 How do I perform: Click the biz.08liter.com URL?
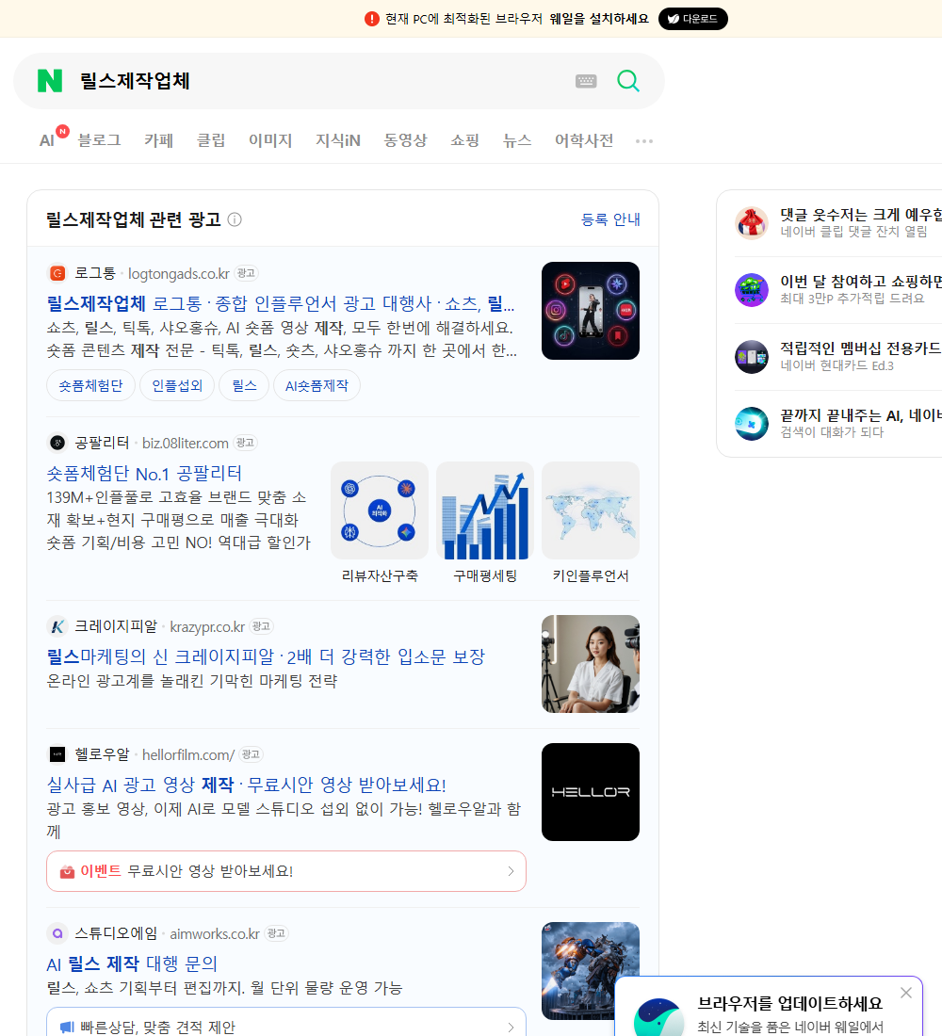coord(185,444)
